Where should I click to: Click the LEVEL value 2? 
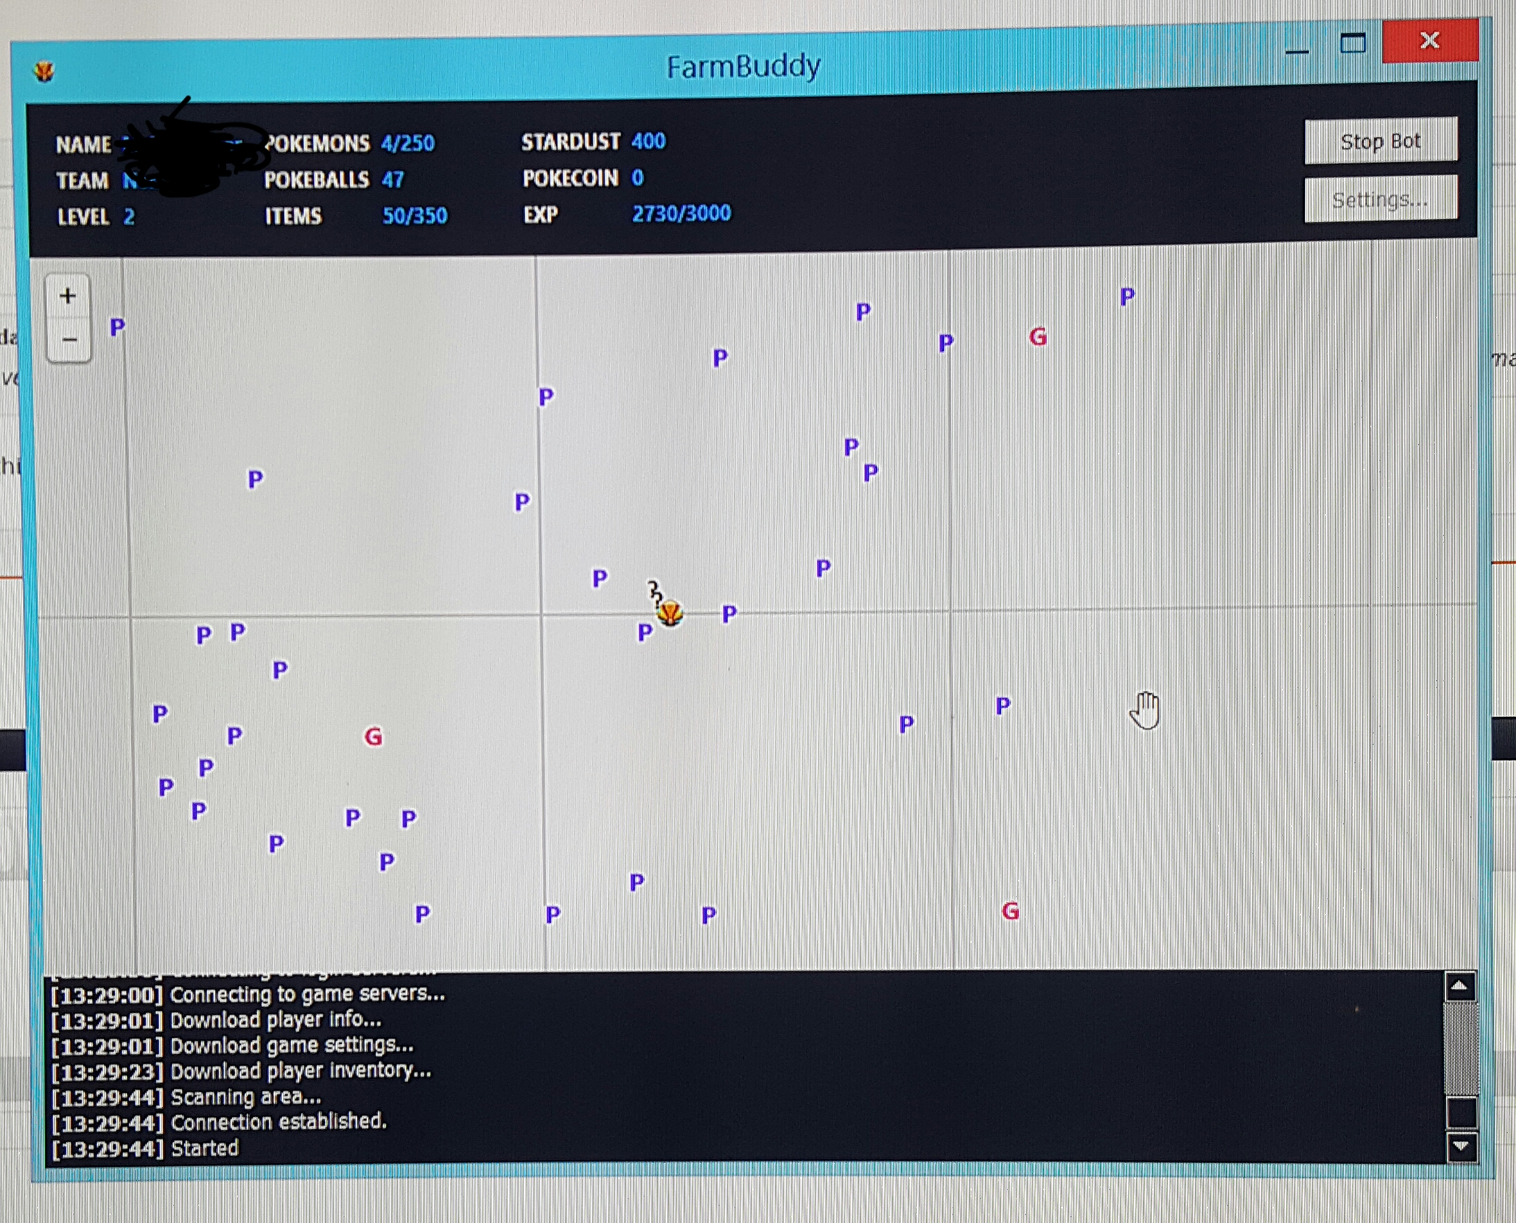pyautogui.click(x=129, y=216)
